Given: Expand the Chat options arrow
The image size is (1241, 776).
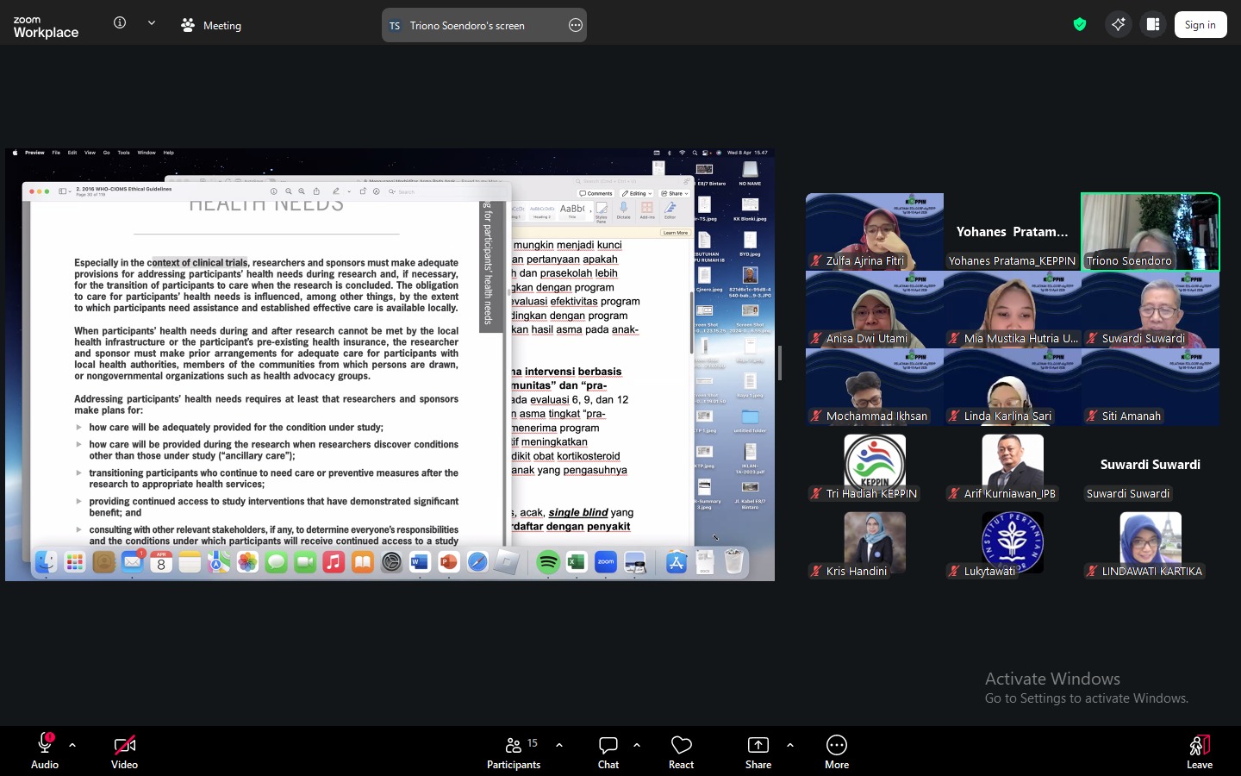Looking at the screenshot, I should coord(637,745).
